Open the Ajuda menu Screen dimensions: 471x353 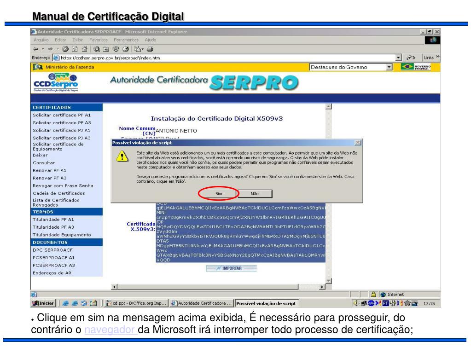(151, 40)
